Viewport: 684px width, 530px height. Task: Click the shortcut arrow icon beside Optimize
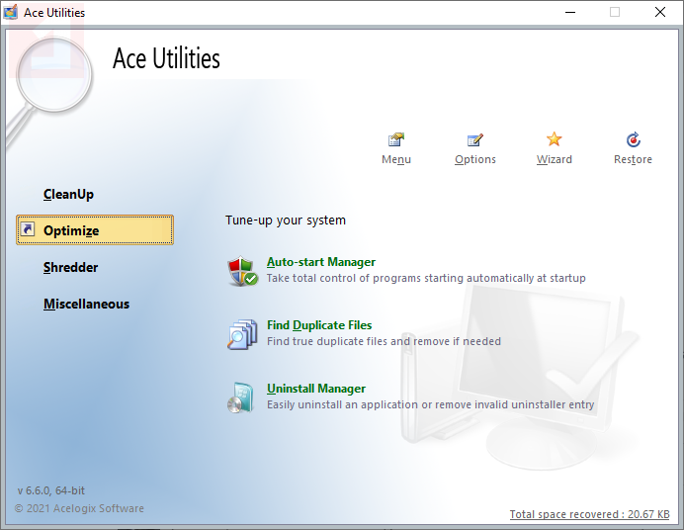[28, 229]
